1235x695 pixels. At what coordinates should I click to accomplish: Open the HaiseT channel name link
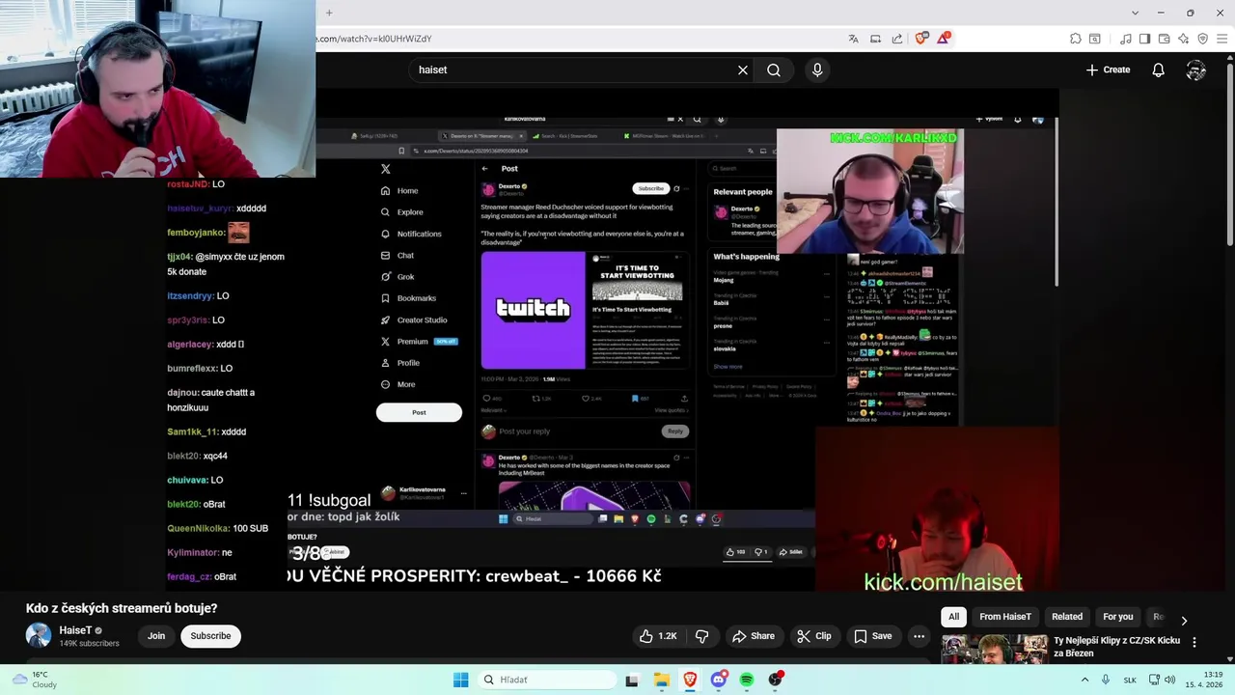coord(75,630)
